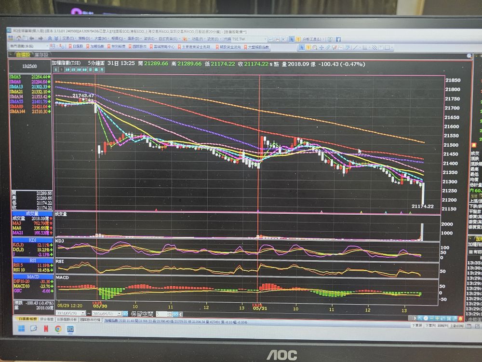Click the K-line chart icon next to symbol box
482x362 pixels.
tap(283, 40)
